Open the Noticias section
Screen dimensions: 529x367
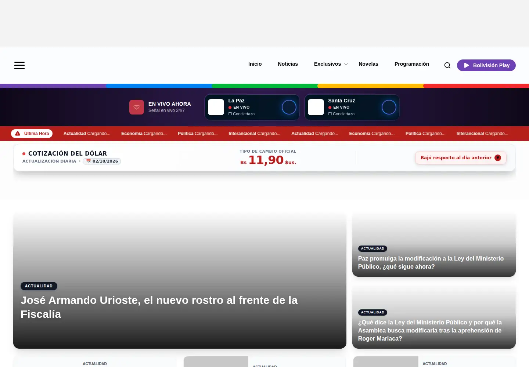tap(288, 64)
